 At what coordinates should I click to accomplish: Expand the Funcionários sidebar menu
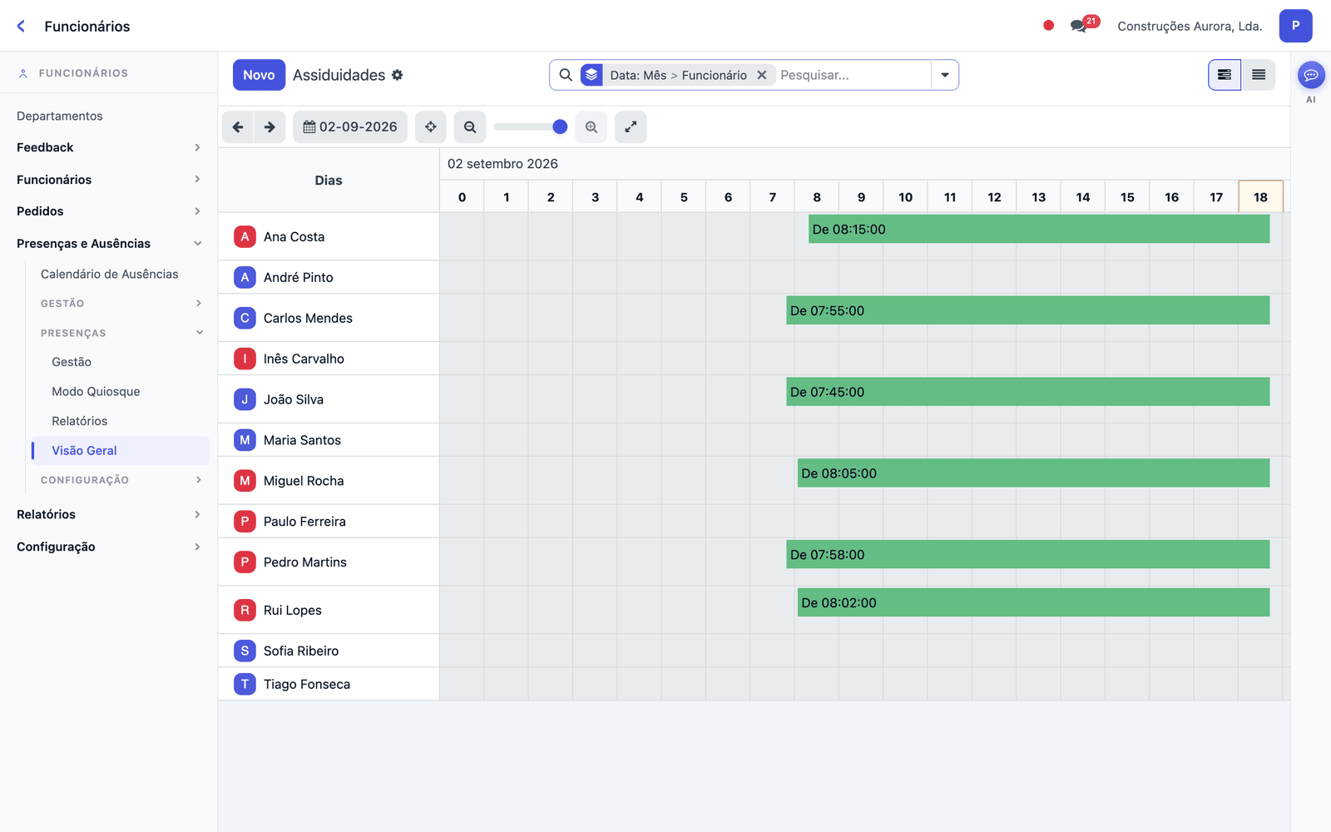[108, 180]
